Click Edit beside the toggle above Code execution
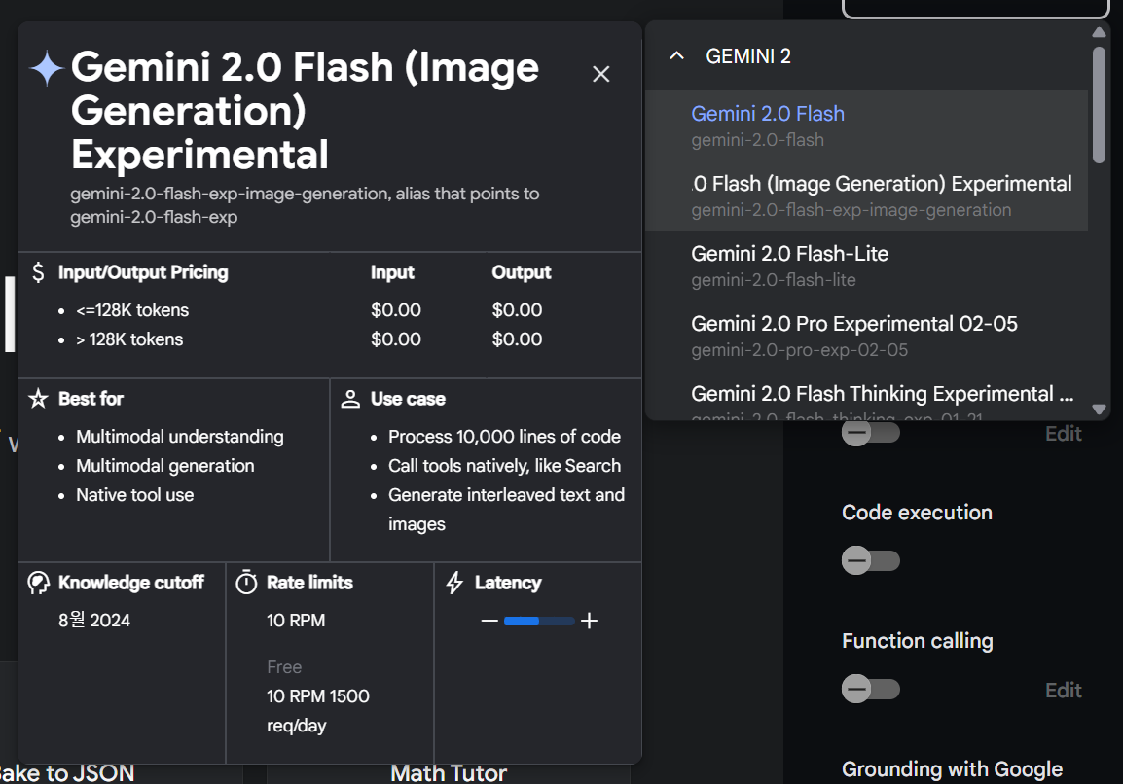The width and height of the screenshot is (1123, 784). click(x=1063, y=434)
